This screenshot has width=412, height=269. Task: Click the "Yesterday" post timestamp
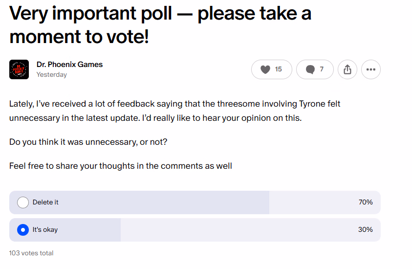(51, 75)
